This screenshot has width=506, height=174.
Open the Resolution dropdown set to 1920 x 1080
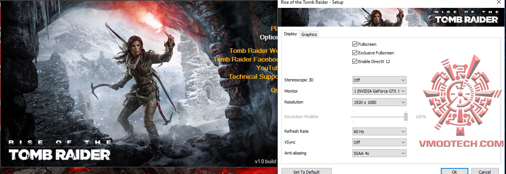[379, 102]
